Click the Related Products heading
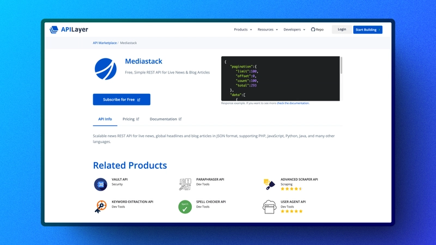This screenshot has width=436, height=245. [x=130, y=166]
